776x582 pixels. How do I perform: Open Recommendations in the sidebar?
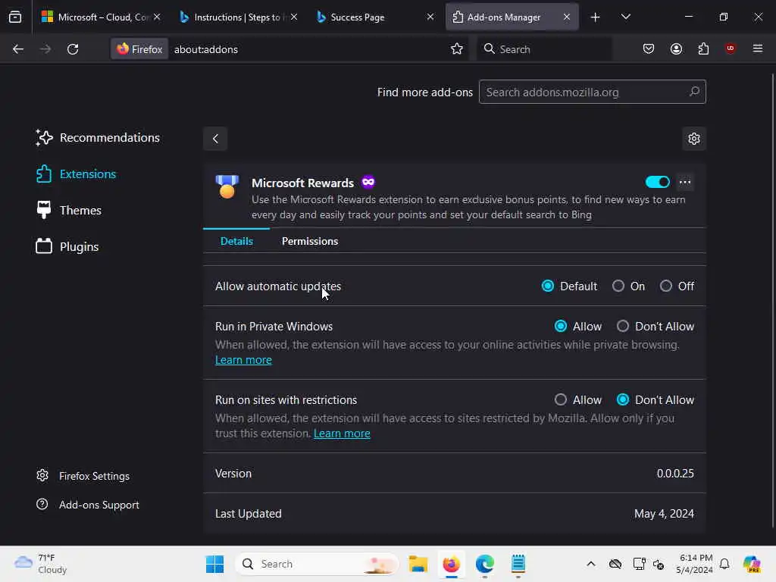[x=98, y=138]
